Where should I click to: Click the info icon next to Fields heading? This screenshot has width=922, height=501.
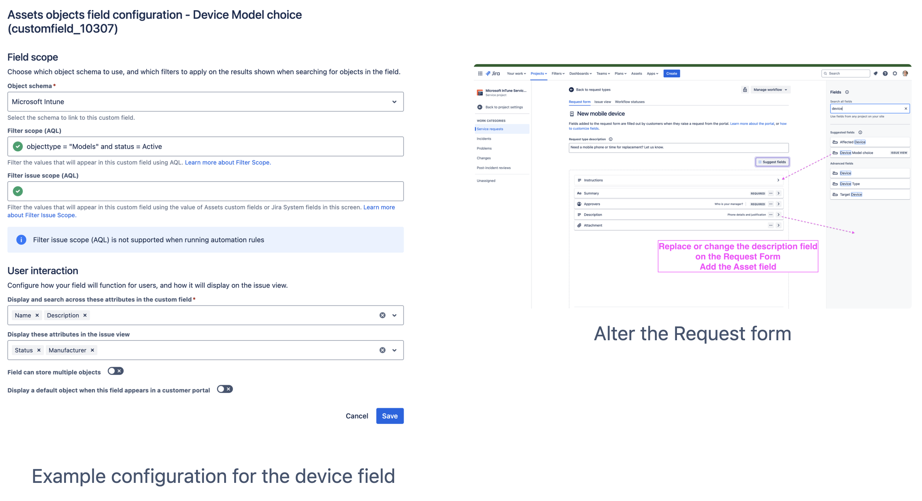click(848, 92)
